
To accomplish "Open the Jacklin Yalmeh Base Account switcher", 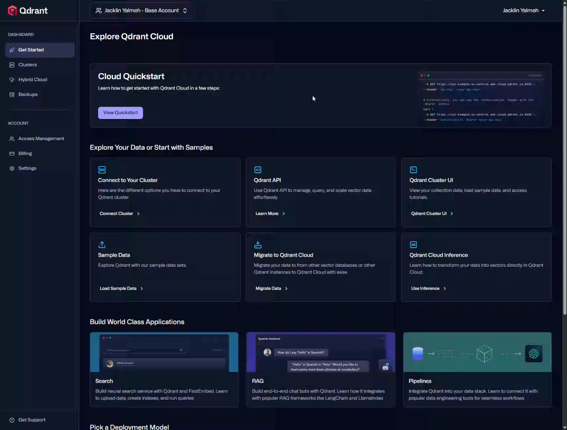I will [142, 11].
